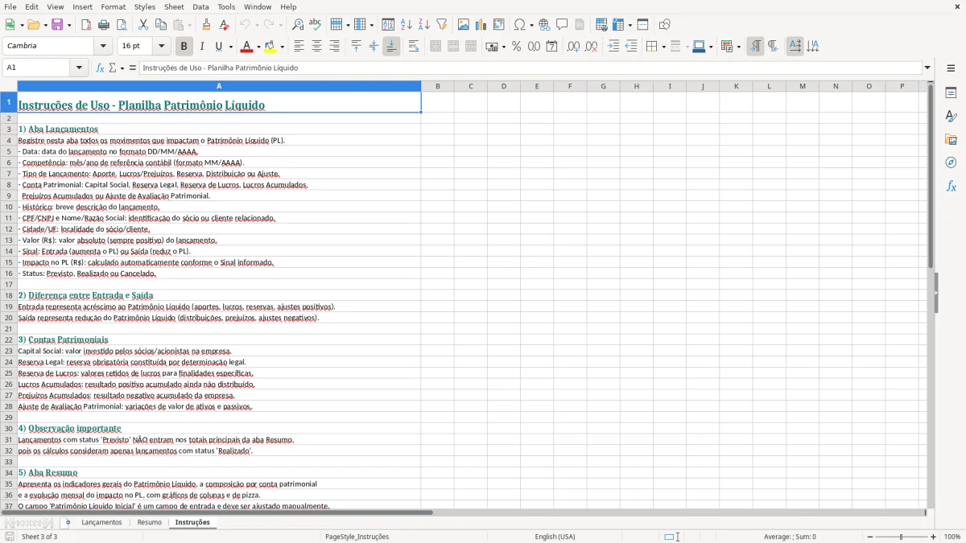
Task: Click the English (USA) language indicator
Action: pos(555,537)
